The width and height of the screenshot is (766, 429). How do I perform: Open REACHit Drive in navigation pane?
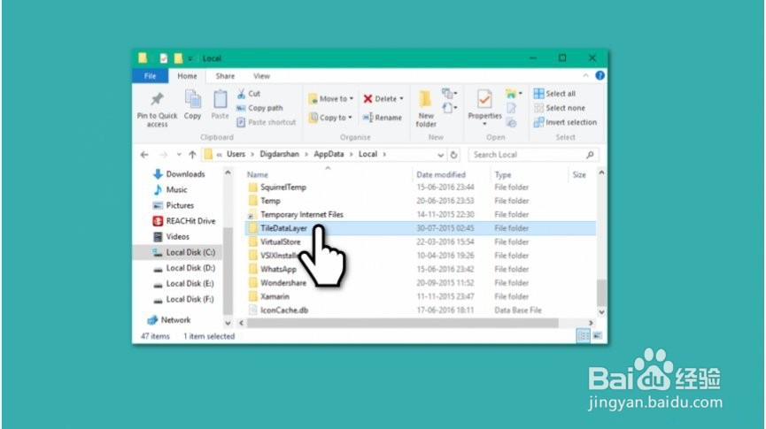tap(184, 221)
